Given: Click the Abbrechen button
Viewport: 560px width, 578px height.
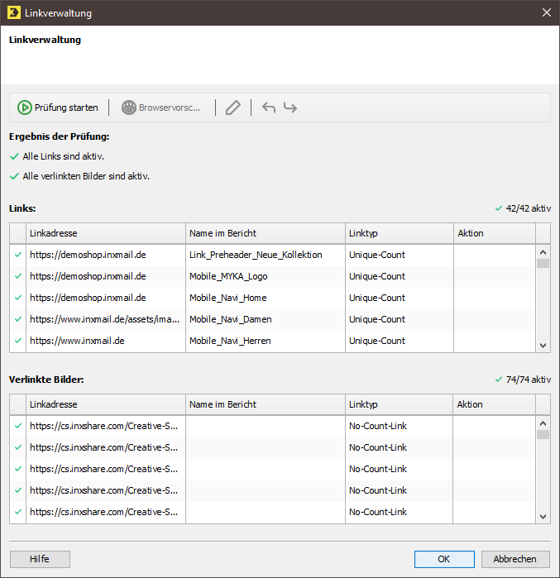Looking at the screenshot, I should coord(515,559).
